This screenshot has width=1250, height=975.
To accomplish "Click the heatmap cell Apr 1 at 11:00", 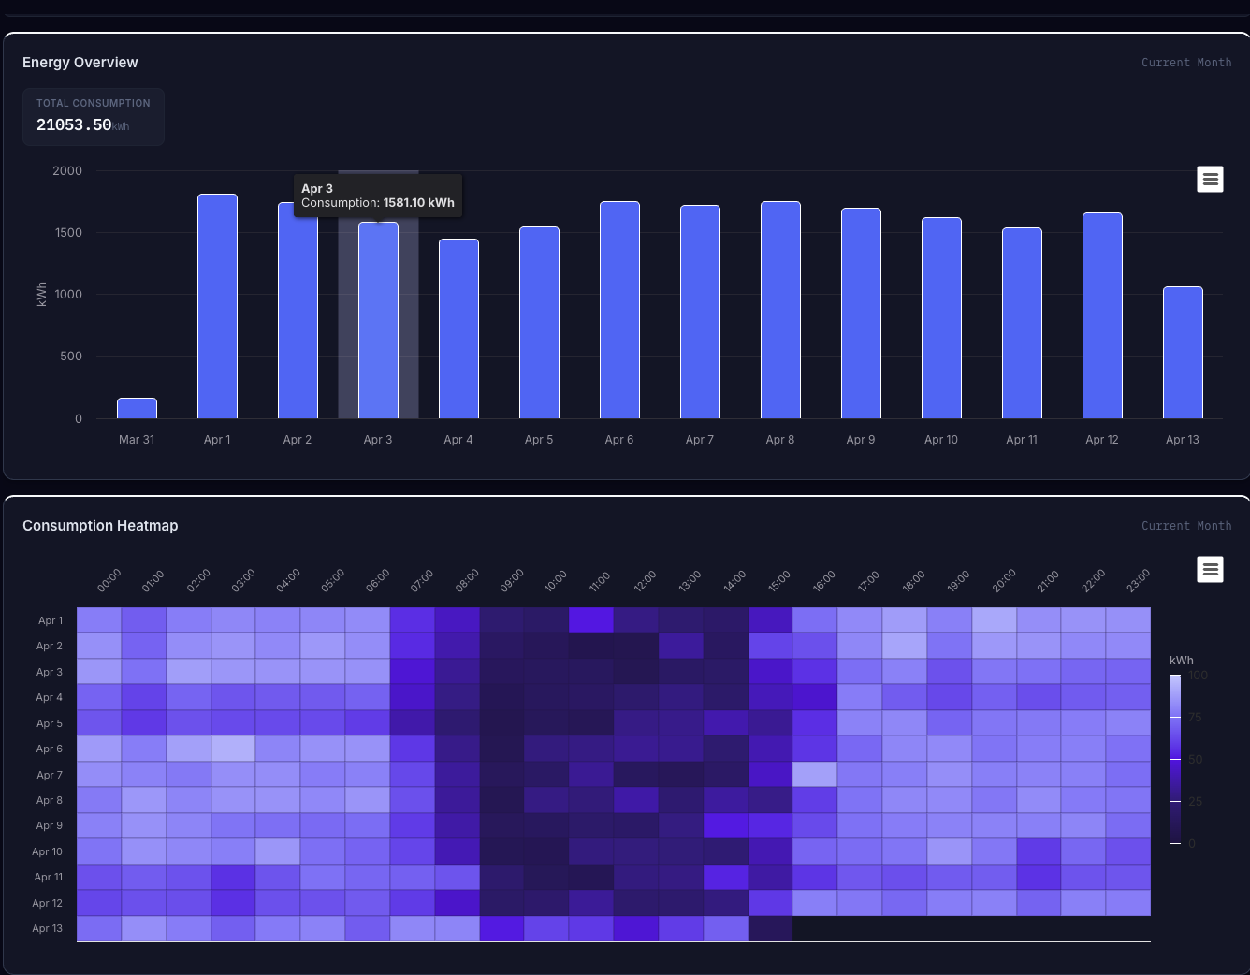I will [x=591, y=620].
